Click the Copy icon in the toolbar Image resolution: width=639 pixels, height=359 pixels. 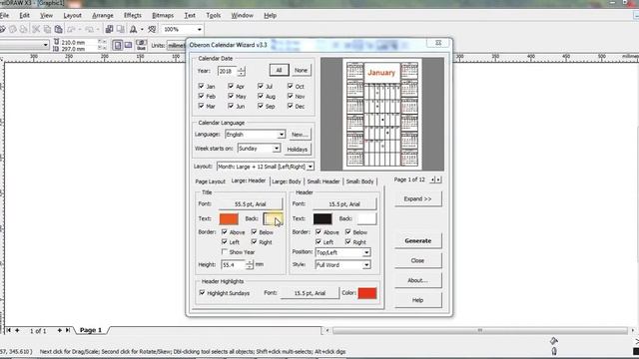point(47,29)
